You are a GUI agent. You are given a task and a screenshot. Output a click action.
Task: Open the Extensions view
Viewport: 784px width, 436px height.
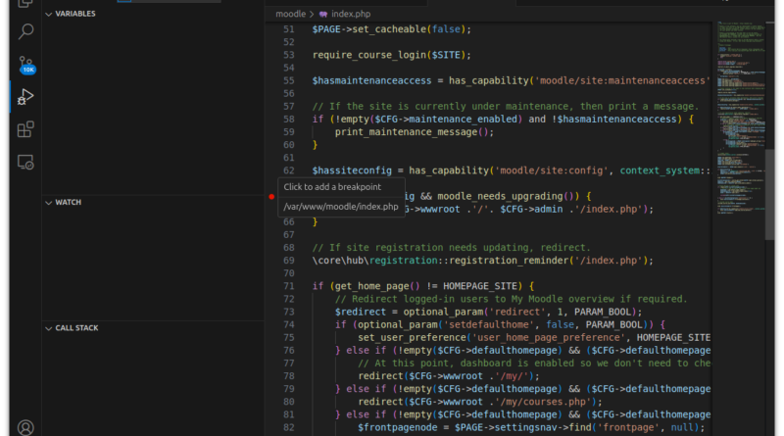pyautogui.click(x=25, y=129)
